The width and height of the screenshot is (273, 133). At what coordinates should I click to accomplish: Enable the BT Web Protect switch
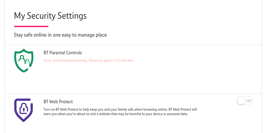pos(245,101)
